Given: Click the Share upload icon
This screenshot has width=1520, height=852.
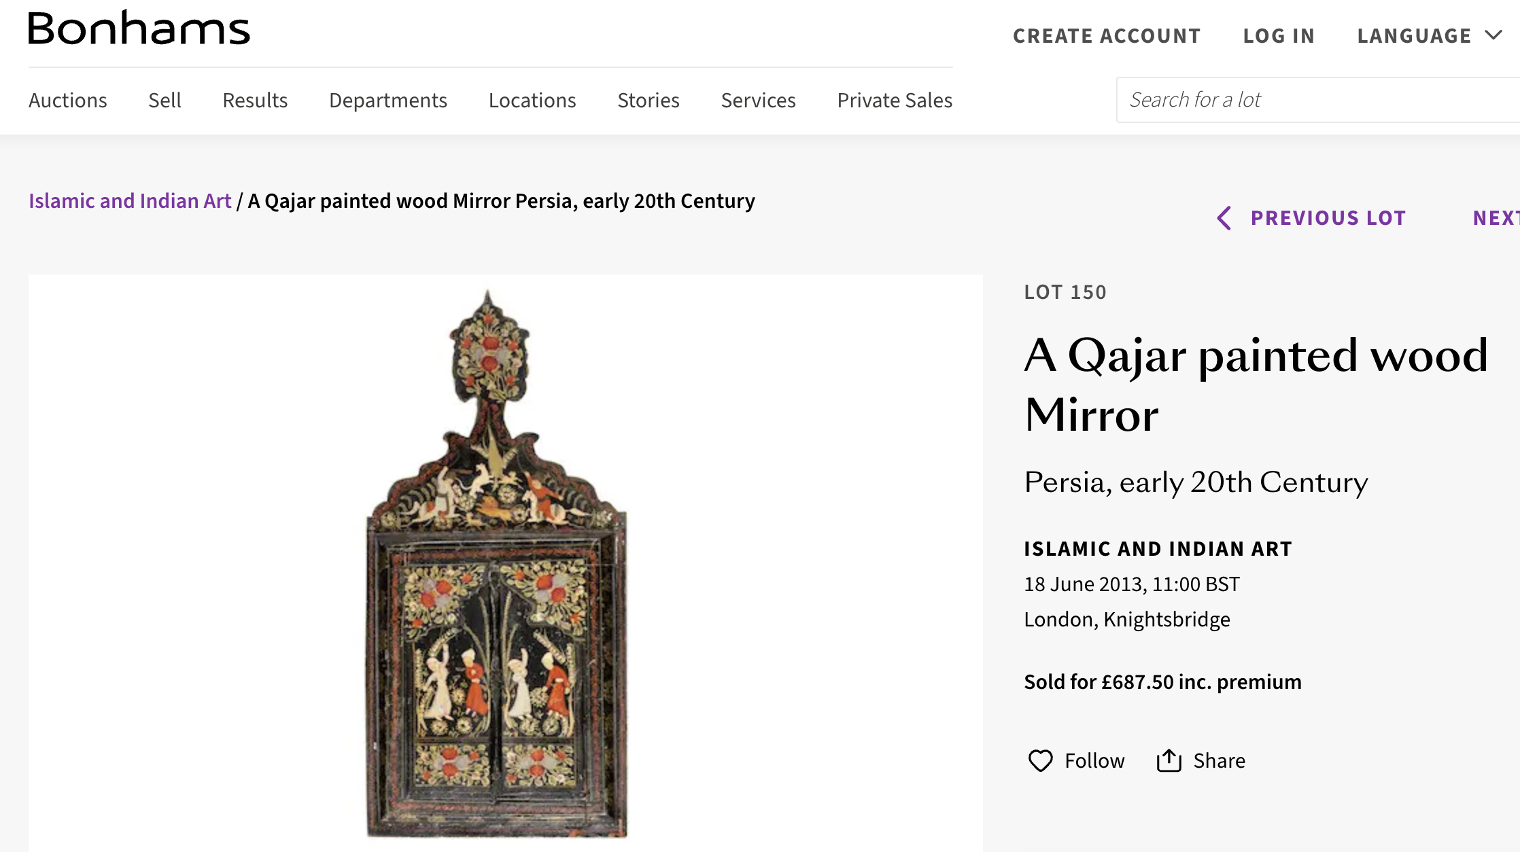Looking at the screenshot, I should coord(1169,760).
